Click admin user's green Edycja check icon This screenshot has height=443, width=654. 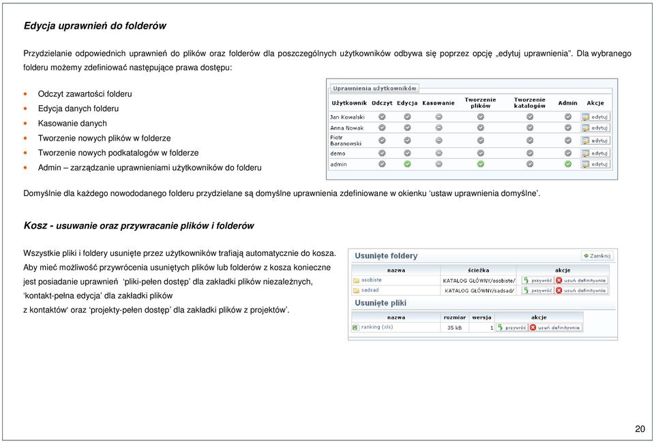(408, 164)
